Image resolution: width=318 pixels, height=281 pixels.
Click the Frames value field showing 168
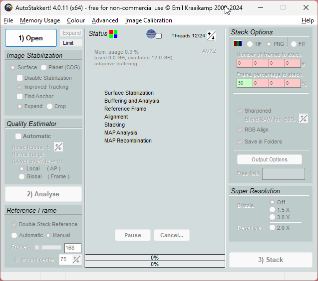pyautogui.click(x=73, y=248)
